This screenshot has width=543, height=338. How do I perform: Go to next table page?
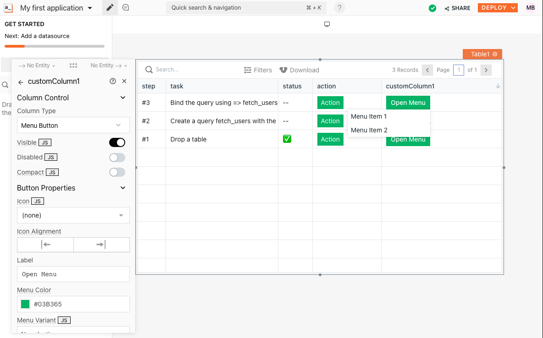click(486, 70)
